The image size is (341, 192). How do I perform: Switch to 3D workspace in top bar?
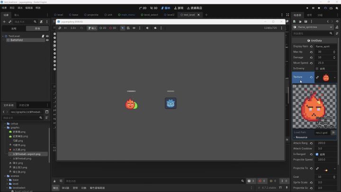pos(154,8)
